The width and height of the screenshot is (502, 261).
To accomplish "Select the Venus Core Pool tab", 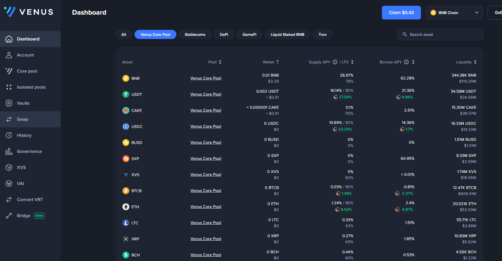I will (155, 34).
